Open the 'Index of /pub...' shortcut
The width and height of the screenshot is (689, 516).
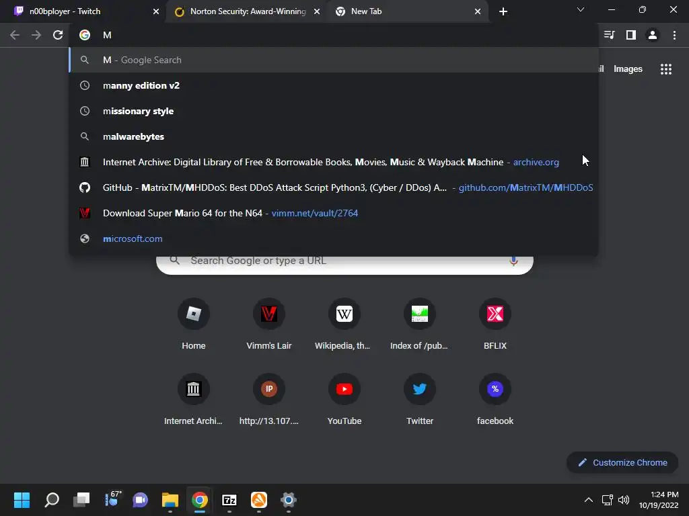click(x=420, y=325)
